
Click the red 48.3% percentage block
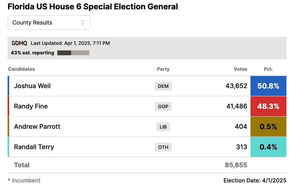[x=268, y=106]
